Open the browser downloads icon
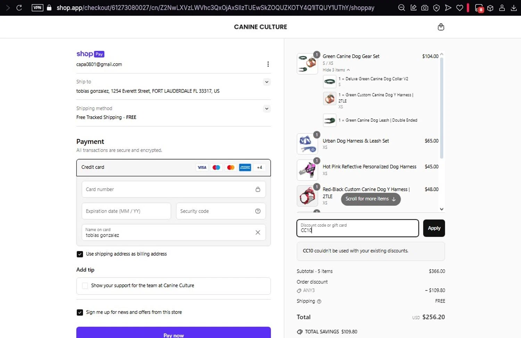This screenshot has height=338, width=521. pyautogui.click(x=514, y=8)
